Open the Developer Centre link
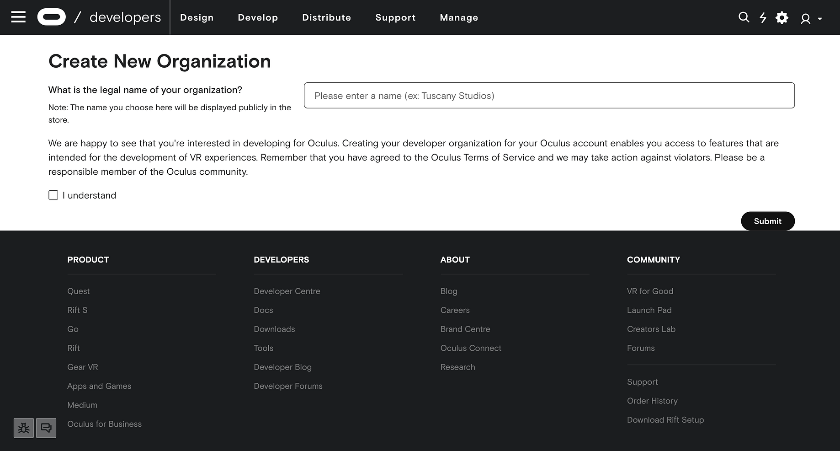This screenshot has width=840, height=451. pos(287,291)
